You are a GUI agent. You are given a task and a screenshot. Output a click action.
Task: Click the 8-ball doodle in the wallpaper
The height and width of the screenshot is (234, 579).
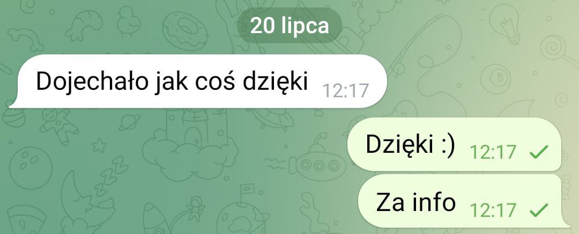(x=496, y=77)
